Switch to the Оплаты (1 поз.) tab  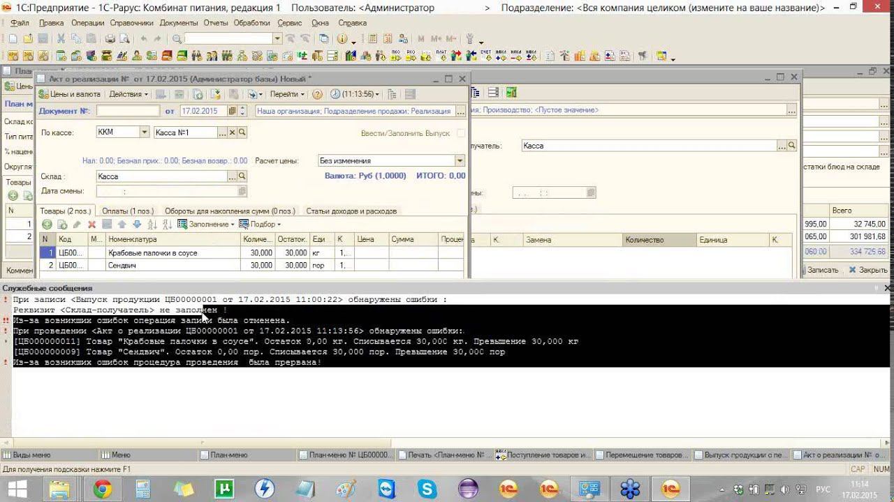click(128, 211)
